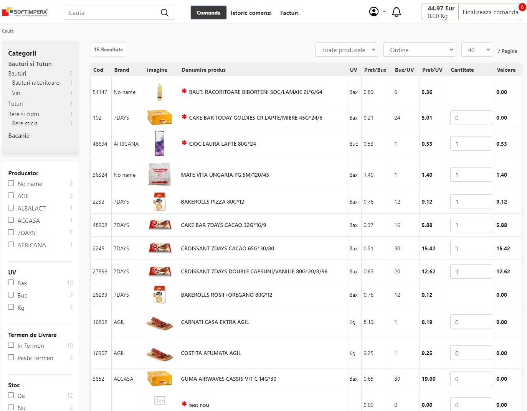This screenshot has height=411, width=527.
Task: Open the Toate produsele dropdown
Action: point(346,49)
